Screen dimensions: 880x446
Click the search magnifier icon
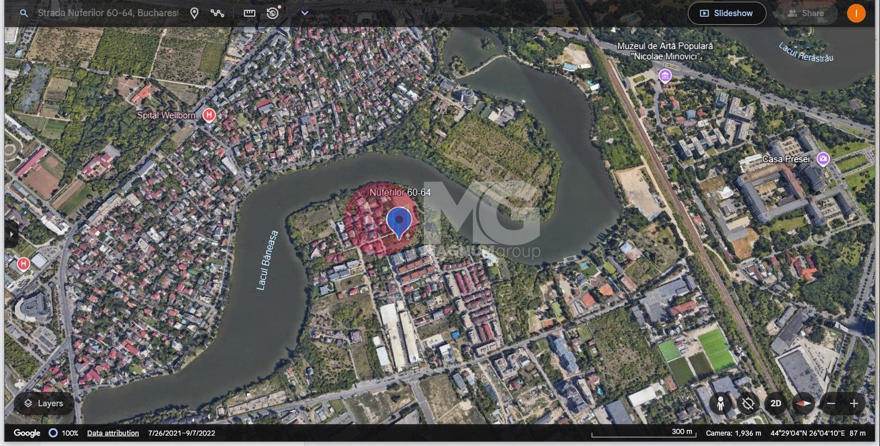24,13
